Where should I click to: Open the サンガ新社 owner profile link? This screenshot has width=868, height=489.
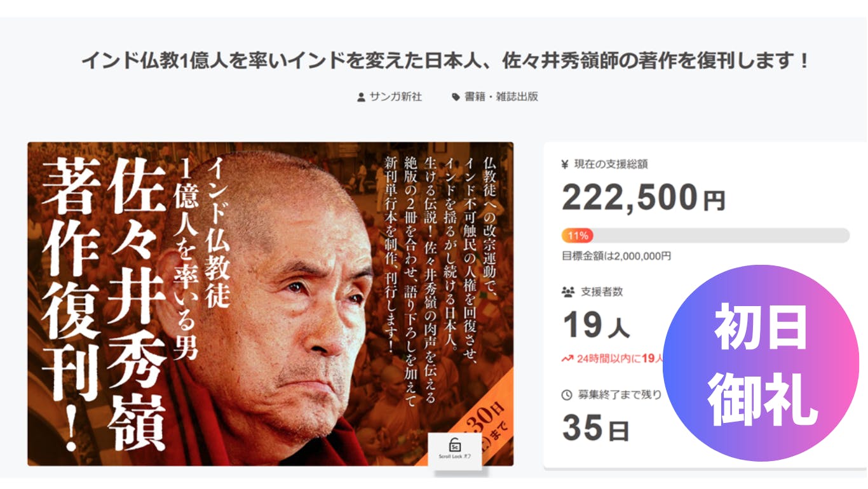[395, 97]
